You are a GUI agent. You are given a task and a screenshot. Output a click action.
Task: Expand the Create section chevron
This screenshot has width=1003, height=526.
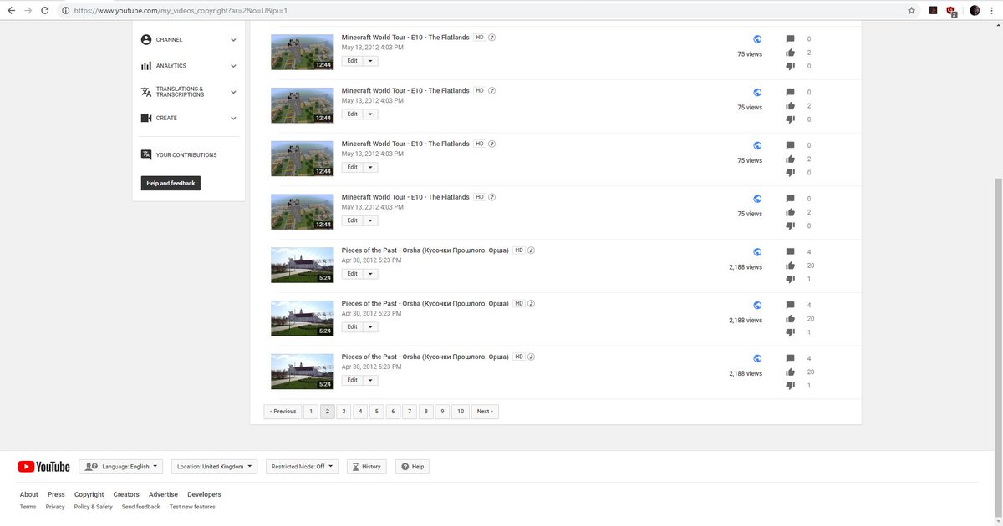pyautogui.click(x=233, y=118)
